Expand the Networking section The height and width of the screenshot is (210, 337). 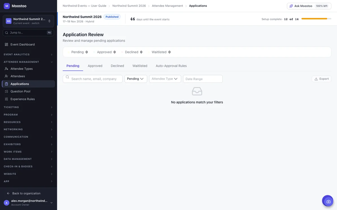click(28, 129)
